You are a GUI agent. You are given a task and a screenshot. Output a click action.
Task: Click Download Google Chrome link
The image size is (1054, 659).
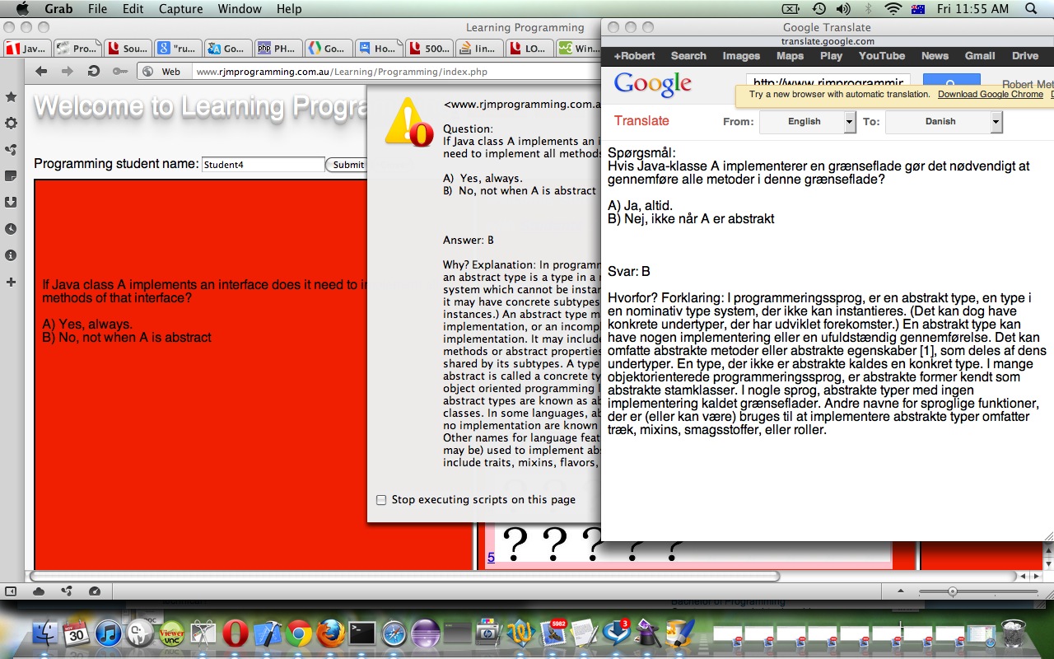[991, 95]
